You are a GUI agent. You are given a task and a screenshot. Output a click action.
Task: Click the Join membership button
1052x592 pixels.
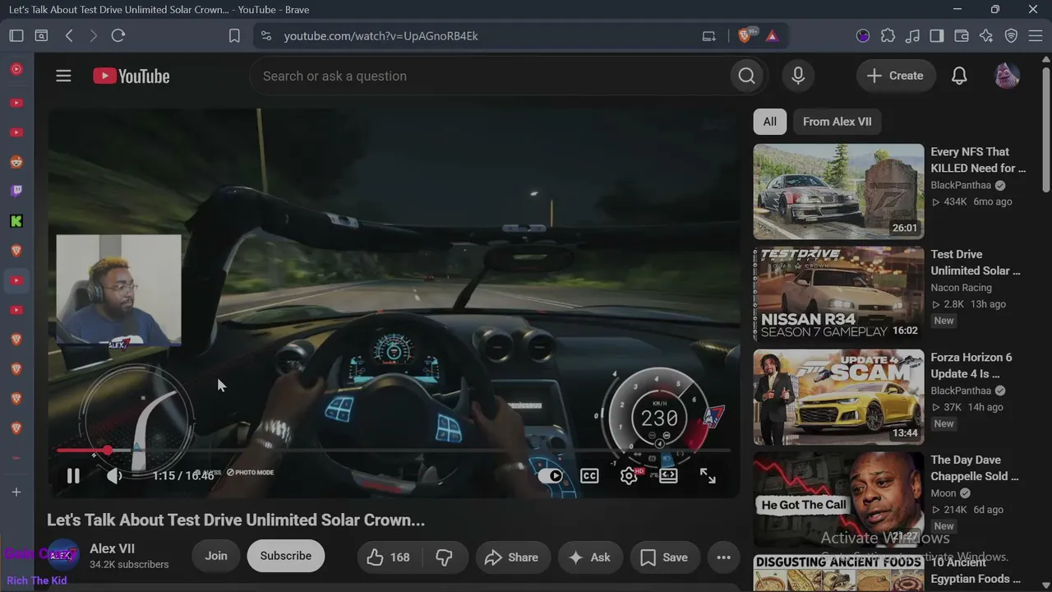[x=216, y=556]
